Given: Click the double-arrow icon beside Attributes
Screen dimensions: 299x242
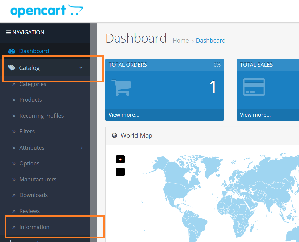Looking at the screenshot, I should [x=14, y=148].
